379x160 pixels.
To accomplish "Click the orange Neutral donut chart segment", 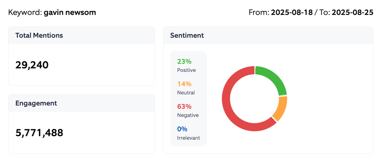I will pos(281,109).
